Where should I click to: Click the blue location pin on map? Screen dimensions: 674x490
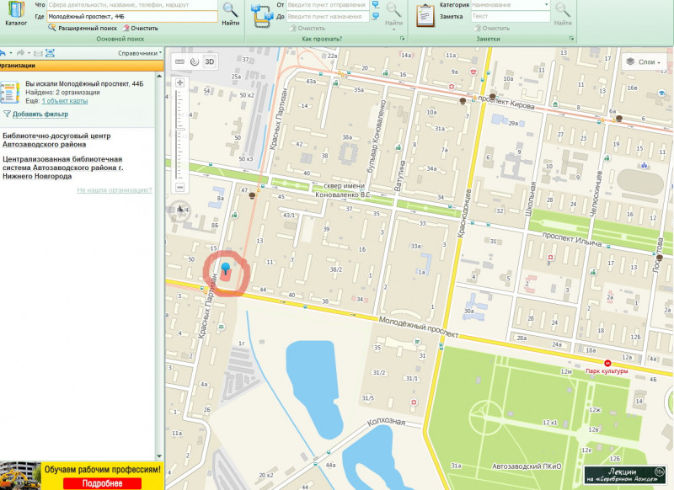(x=226, y=269)
